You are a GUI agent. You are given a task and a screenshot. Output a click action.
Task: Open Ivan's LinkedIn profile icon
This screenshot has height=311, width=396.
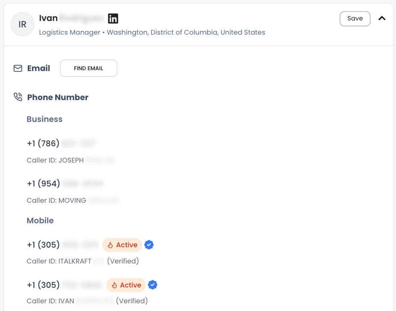[113, 18]
